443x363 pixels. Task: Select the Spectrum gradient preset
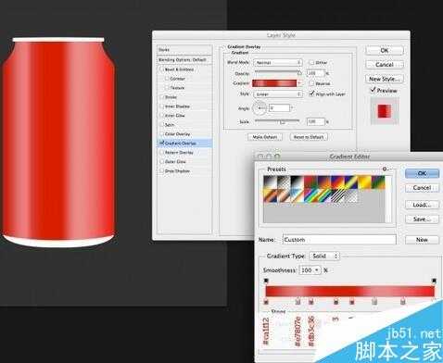click(310, 195)
